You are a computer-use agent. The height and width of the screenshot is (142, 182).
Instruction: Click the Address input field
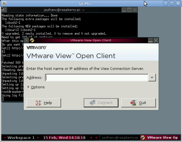[97, 78]
